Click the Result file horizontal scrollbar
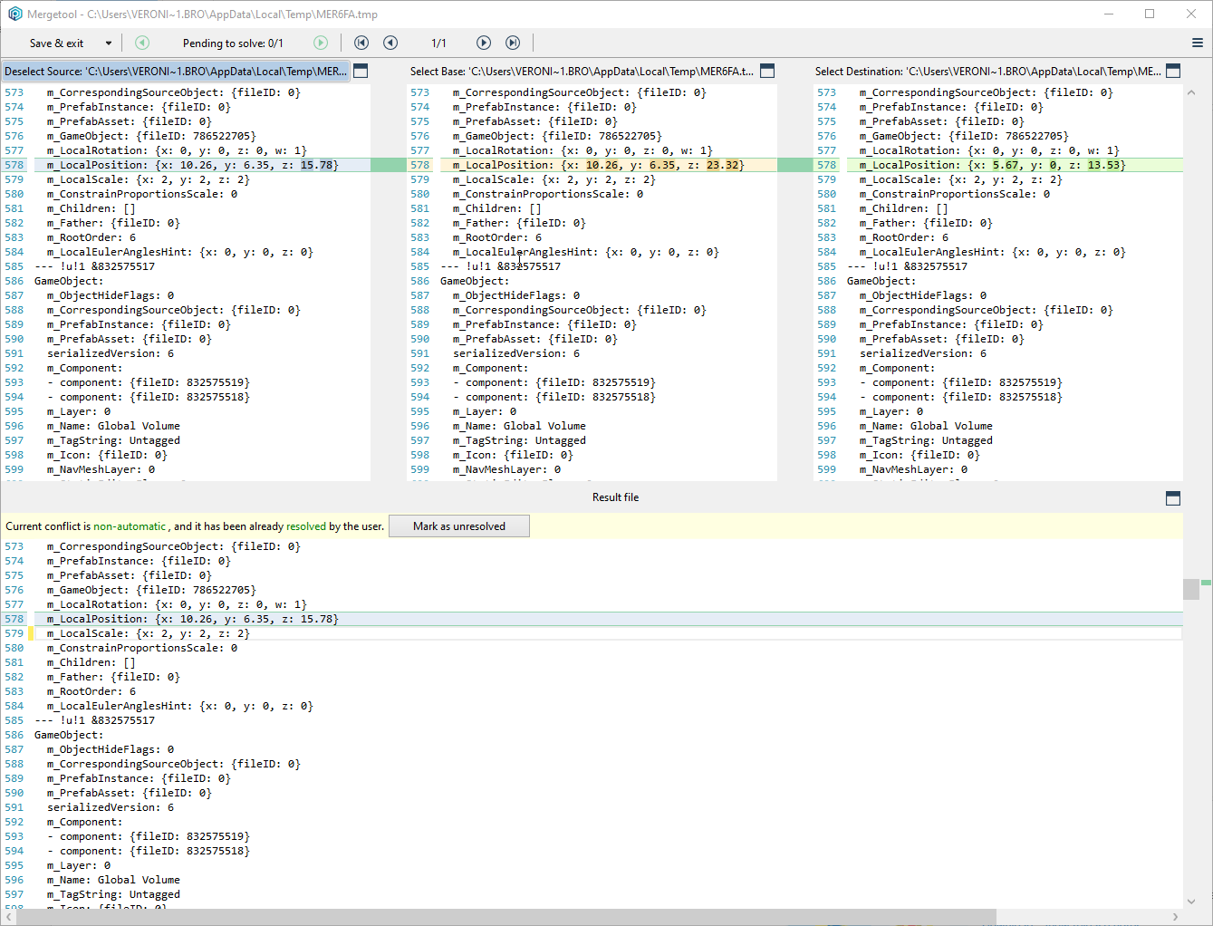The height and width of the screenshot is (926, 1213). point(505,917)
